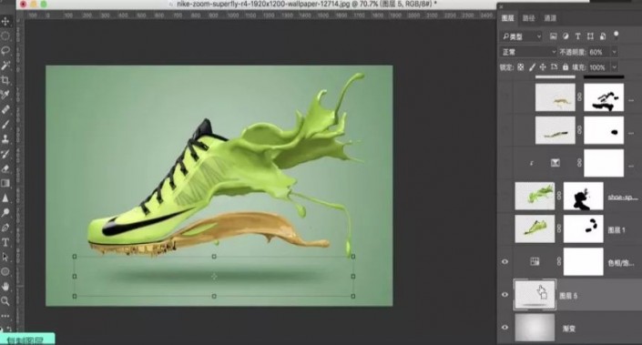Unlink mask on shoe-sp layer
Screen dimensions: 642x345
click(559, 196)
